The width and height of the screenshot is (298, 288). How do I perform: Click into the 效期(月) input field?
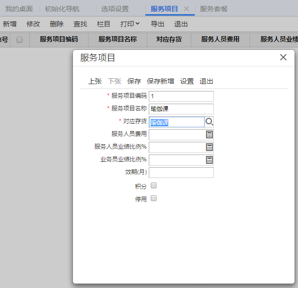[x=181, y=173]
